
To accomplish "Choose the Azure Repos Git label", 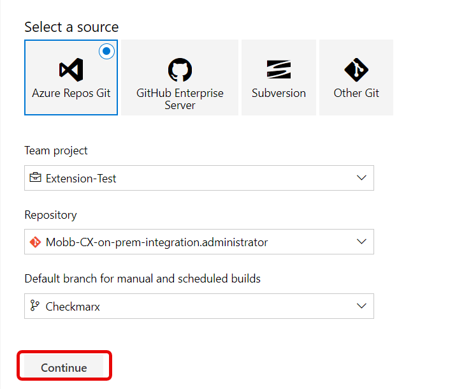I will [x=71, y=93].
